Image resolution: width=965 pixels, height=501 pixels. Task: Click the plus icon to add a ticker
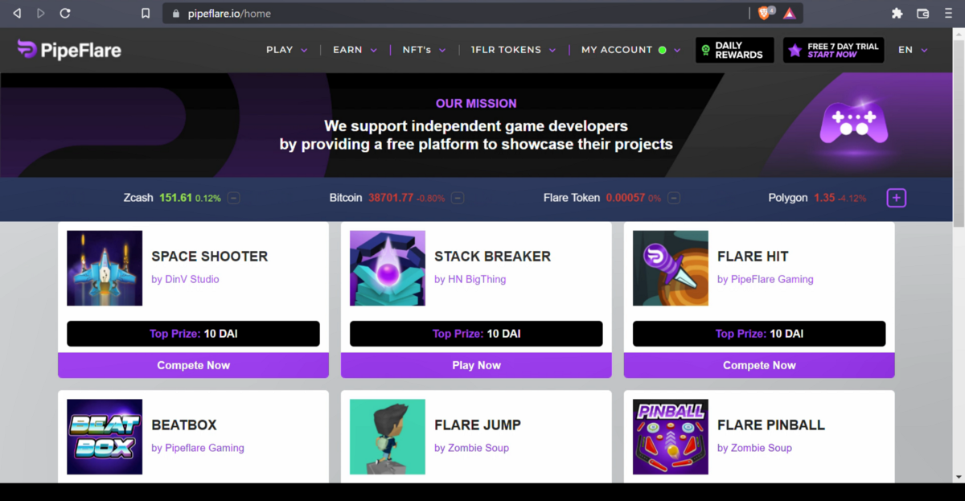tap(897, 198)
